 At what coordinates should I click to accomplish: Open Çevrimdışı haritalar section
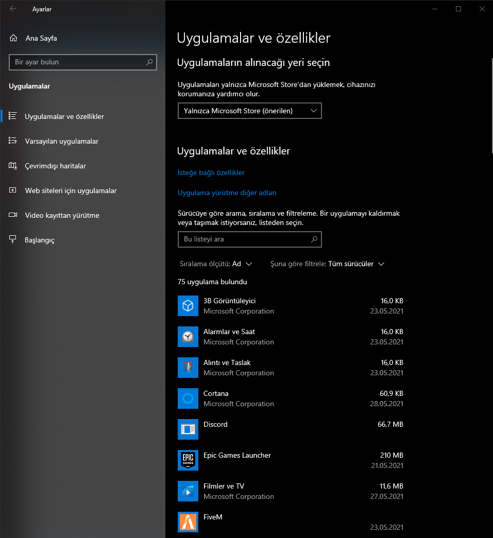tap(55, 166)
